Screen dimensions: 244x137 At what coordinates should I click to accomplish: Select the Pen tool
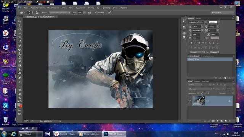20,78
